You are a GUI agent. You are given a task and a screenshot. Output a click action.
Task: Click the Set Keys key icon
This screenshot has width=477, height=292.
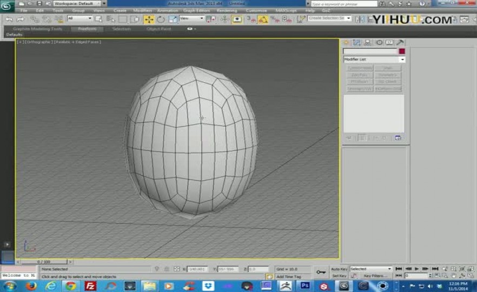[x=321, y=272]
